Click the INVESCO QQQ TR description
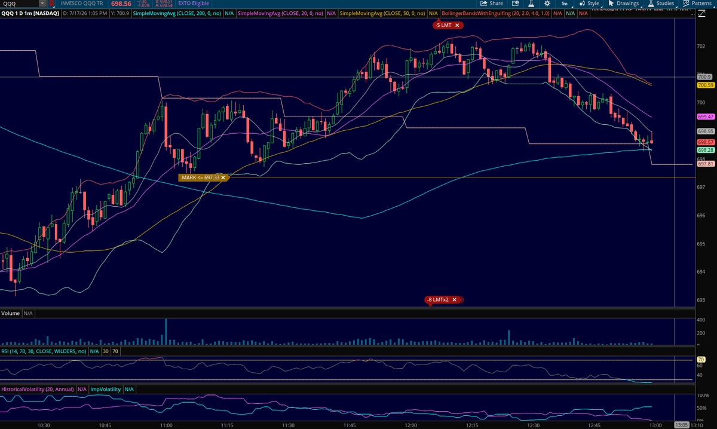The image size is (717, 429). [x=81, y=4]
